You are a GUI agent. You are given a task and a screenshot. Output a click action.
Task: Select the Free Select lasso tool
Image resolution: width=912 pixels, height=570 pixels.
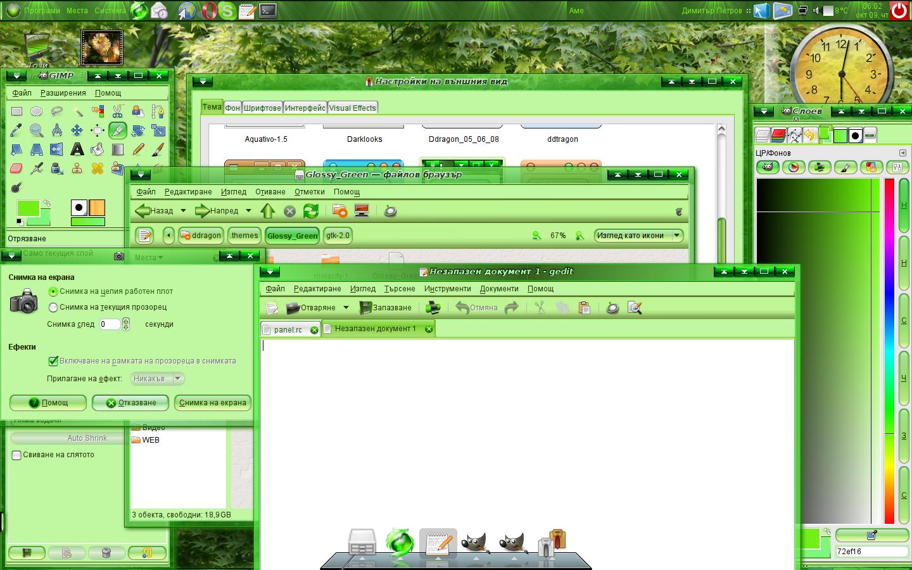(x=57, y=111)
